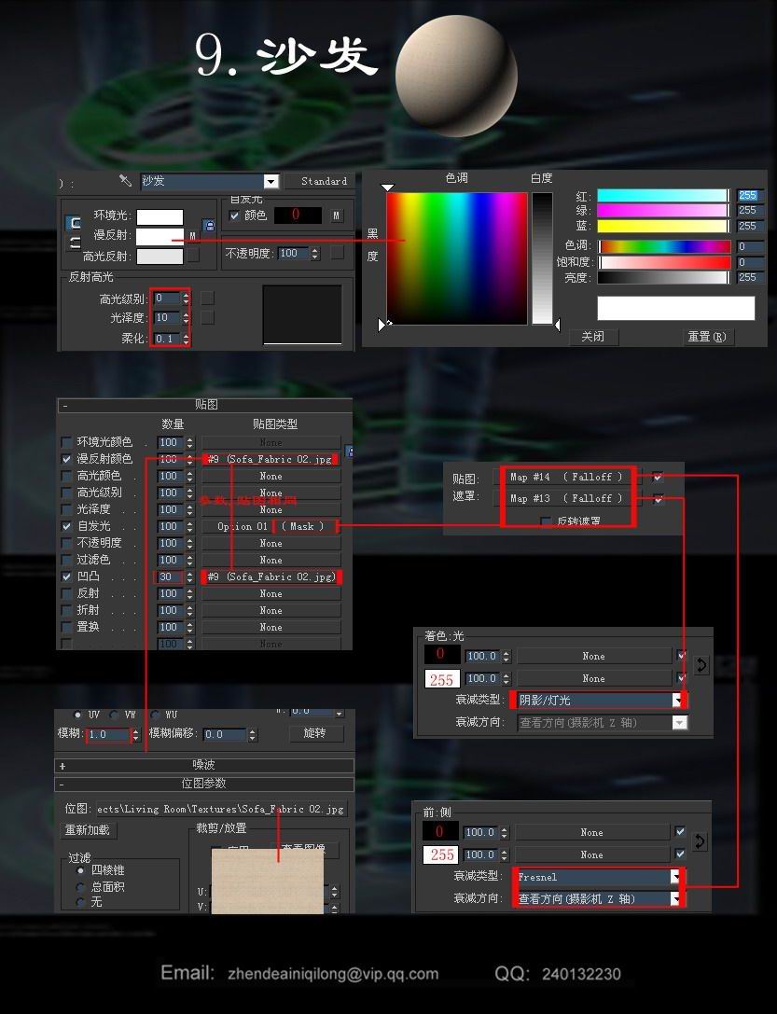Click the 模糊偏移 blur offset field
Image resolution: width=777 pixels, height=1014 pixels.
[225, 735]
